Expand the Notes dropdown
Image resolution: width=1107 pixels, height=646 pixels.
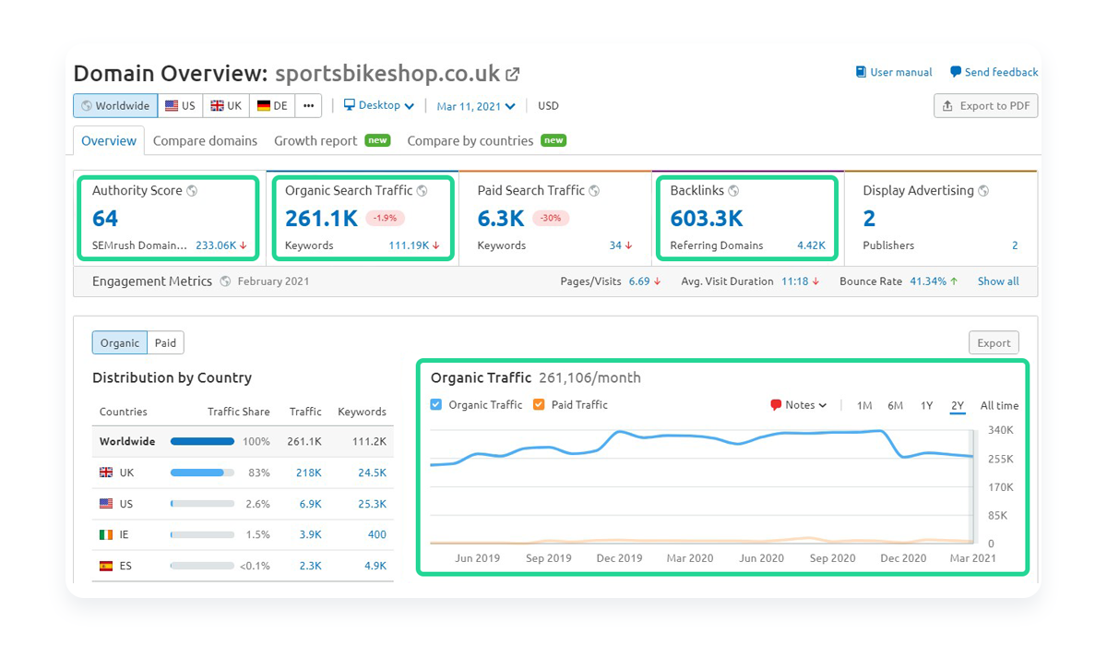[799, 405]
